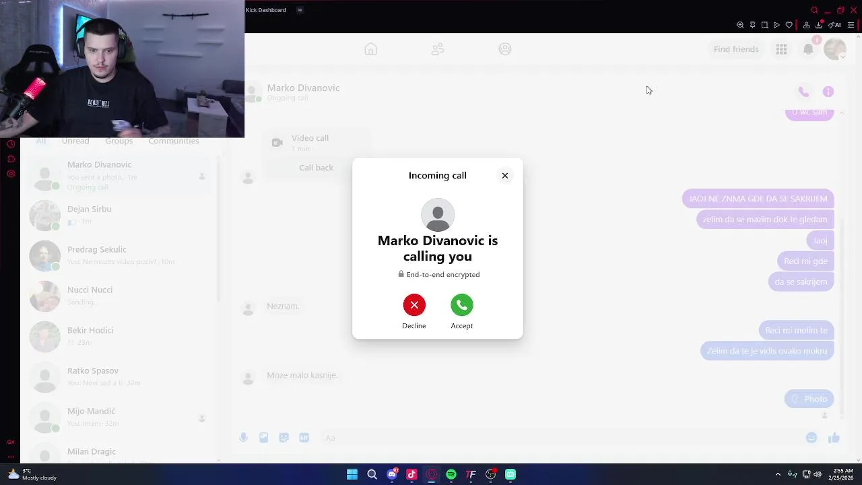Click the send/flow icon in browser toolbar
Viewport: 862px width, 485px height.
(x=776, y=25)
